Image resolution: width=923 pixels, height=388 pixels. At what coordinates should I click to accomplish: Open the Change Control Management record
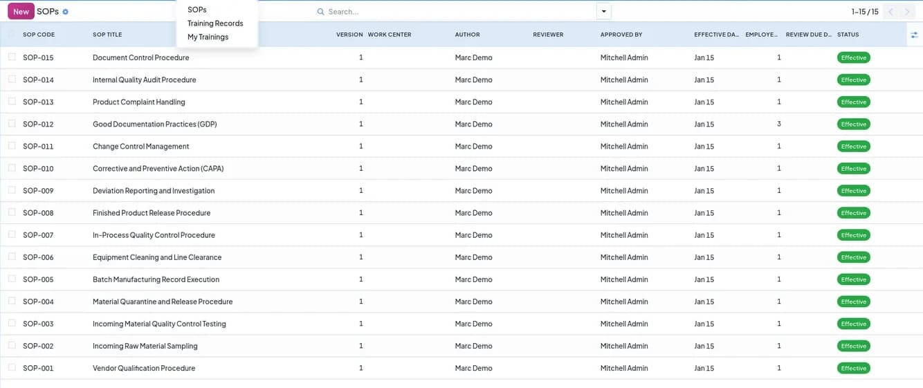point(141,146)
